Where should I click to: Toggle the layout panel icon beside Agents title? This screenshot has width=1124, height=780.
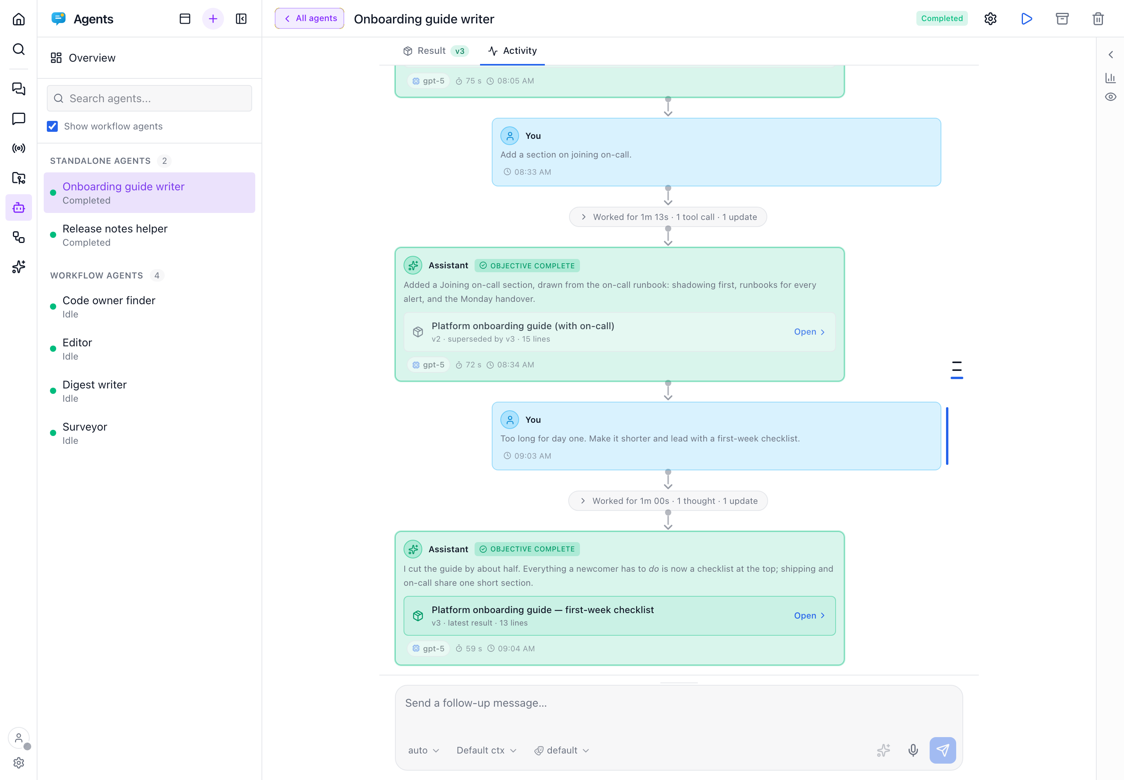click(x=185, y=19)
